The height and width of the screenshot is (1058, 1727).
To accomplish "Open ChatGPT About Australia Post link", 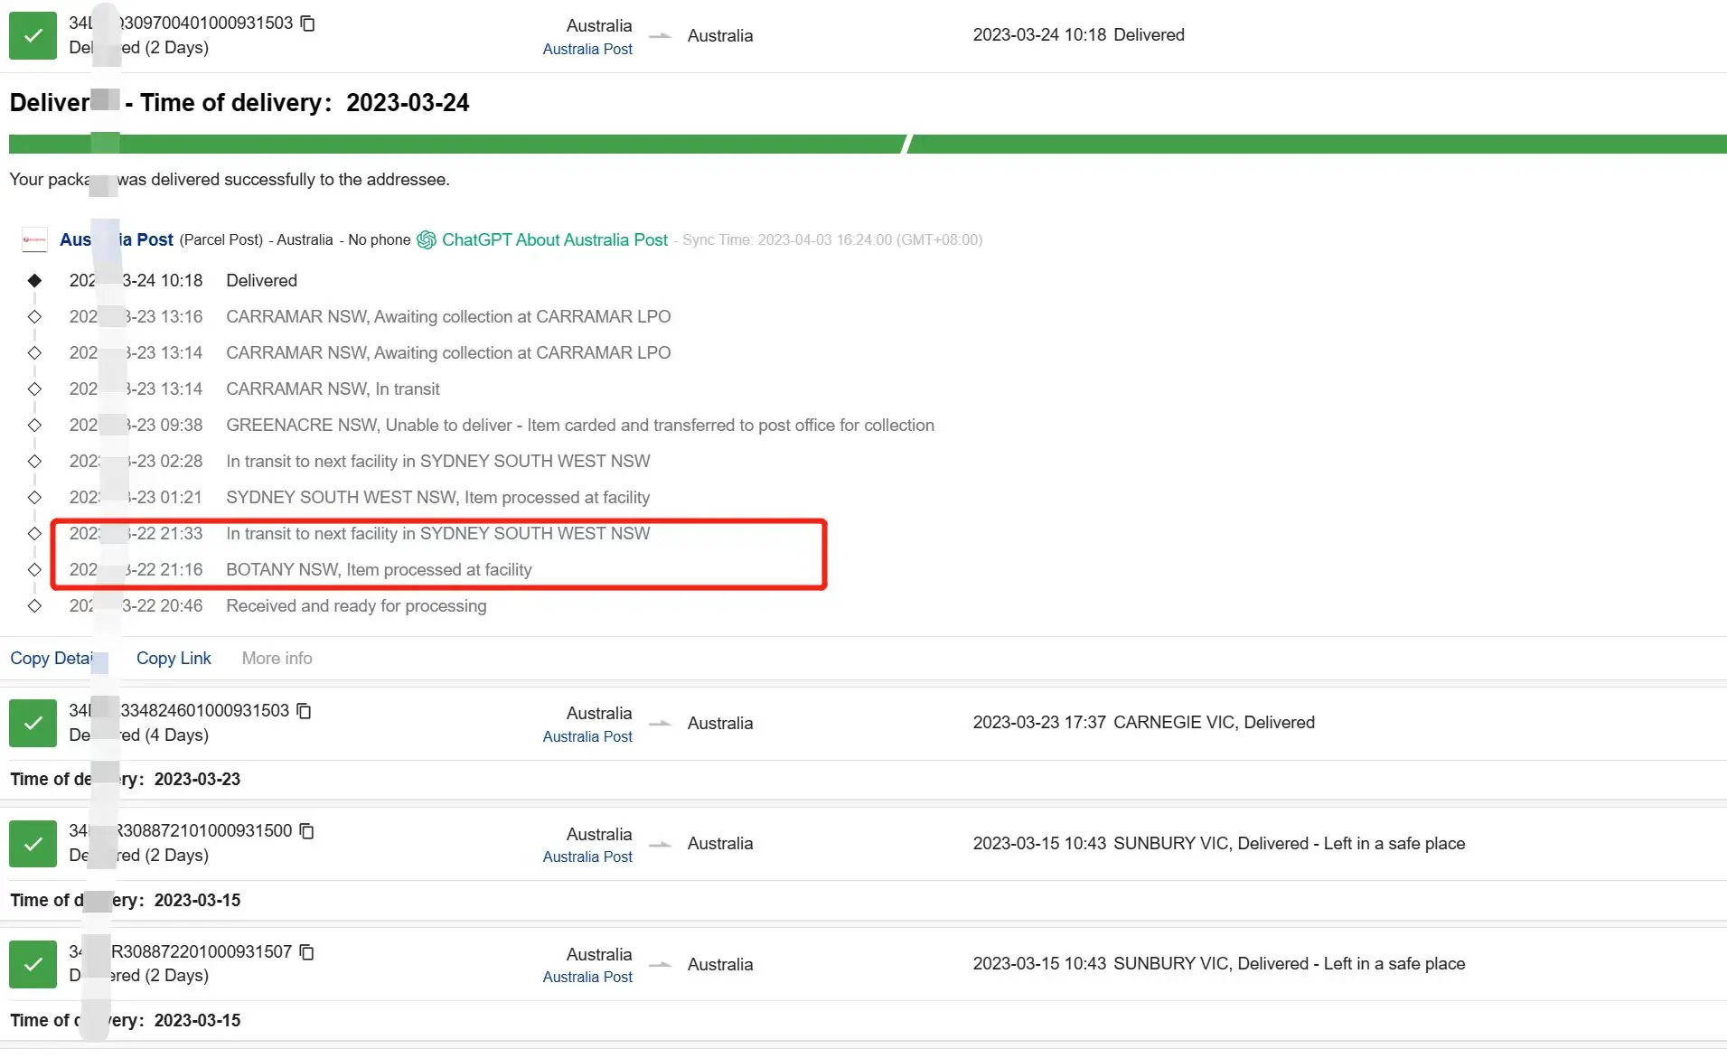I will (555, 239).
